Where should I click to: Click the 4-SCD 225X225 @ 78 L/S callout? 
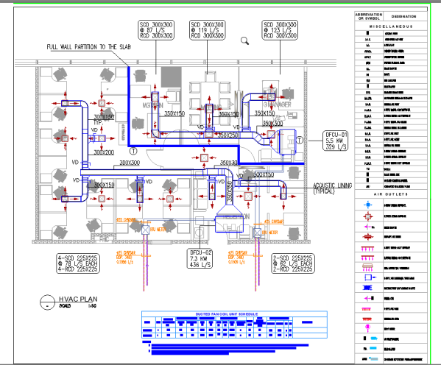click(78, 263)
